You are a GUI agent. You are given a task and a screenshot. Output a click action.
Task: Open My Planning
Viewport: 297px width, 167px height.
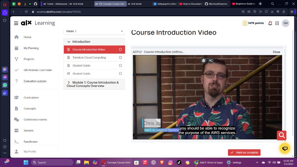coord(31,48)
